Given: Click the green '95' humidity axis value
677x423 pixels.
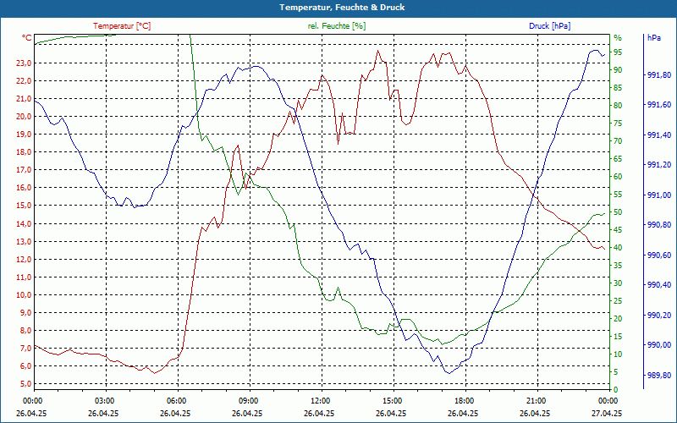Looking at the screenshot, I should [x=618, y=52].
